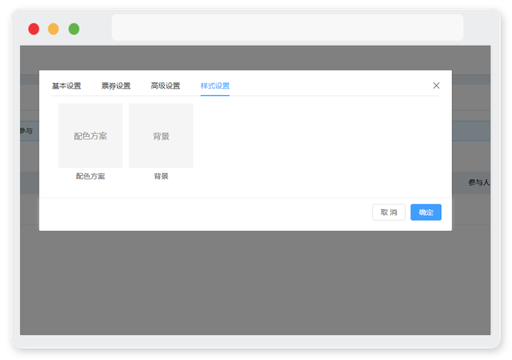Switch to the 基本设置 tab
This screenshot has width=512, height=360.
(x=66, y=86)
